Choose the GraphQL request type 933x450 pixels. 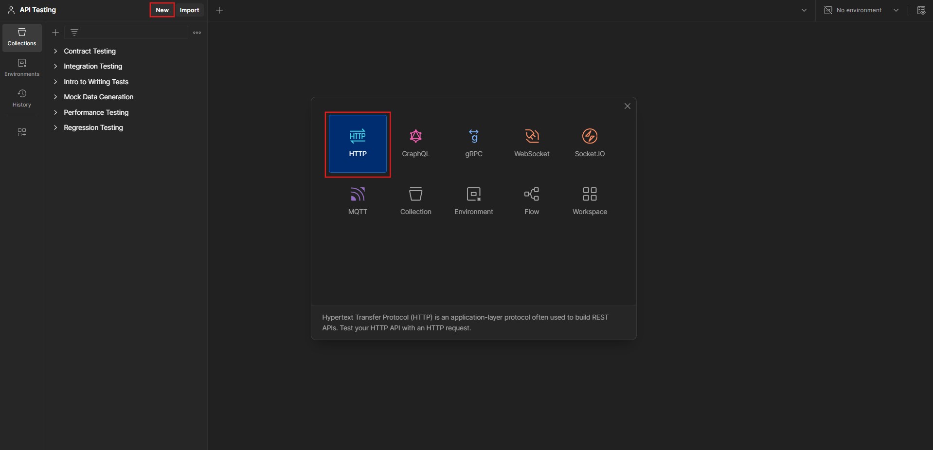point(415,144)
